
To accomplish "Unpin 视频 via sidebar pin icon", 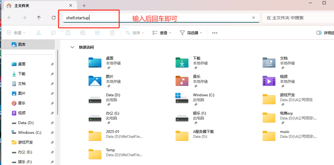I will pyautogui.click(x=52, y=113).
